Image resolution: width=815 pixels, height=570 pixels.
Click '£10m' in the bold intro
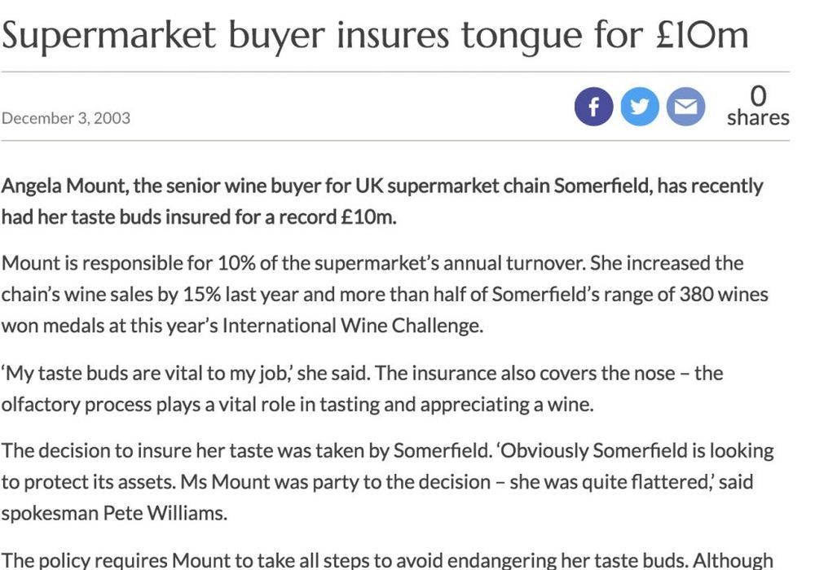[x=368, y=217]
